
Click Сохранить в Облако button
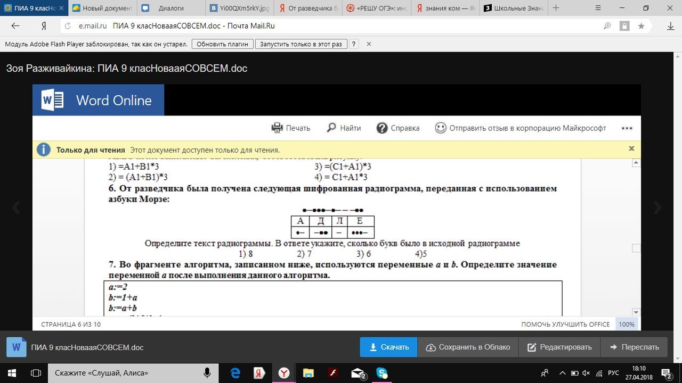coord(468,347)
